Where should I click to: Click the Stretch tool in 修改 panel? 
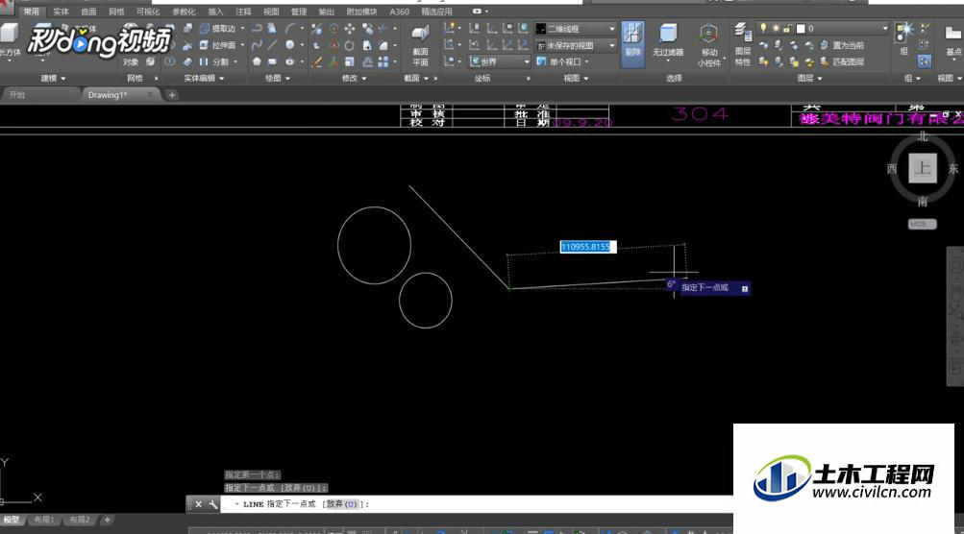click(367, 45)
